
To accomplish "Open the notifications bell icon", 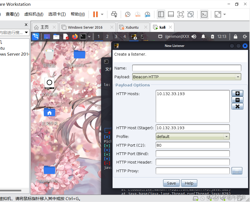I will (x=203, y=37).
